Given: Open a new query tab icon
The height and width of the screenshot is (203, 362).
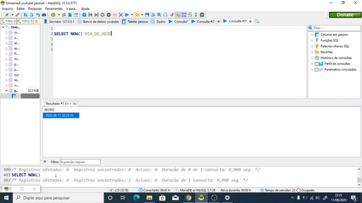Looking at the screenshot, I should (257, 21).
